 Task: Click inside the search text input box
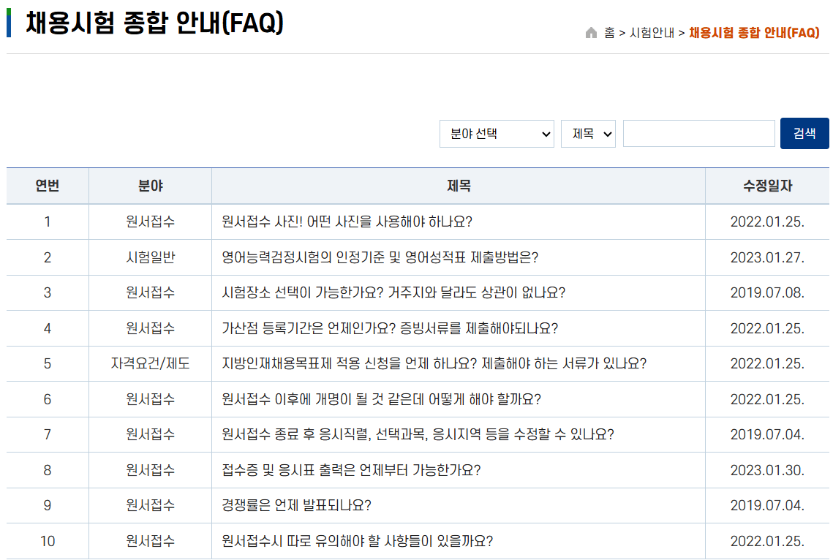(x=698, y=133)
